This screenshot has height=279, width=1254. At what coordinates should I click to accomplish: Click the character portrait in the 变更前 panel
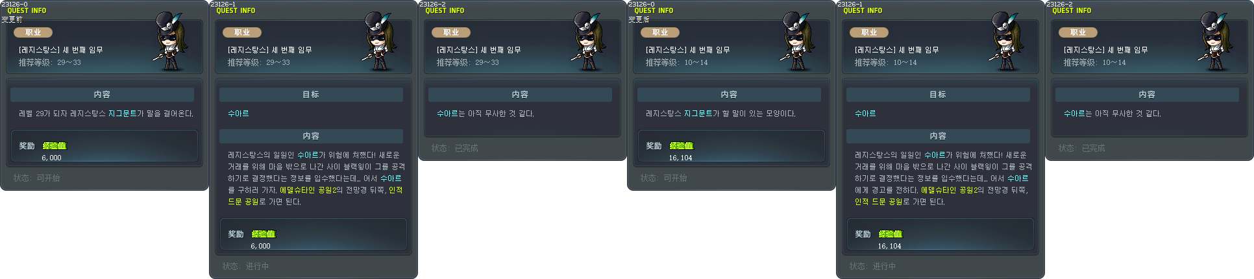pyautogui.click(x=171, y=40)
